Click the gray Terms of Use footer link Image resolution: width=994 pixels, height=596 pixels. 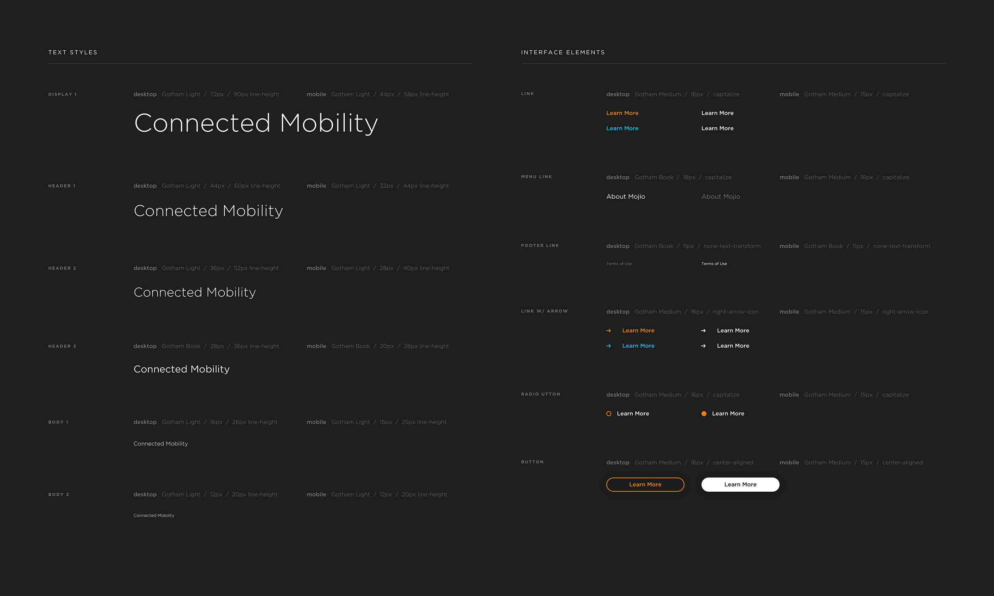(x=619, y=264)
